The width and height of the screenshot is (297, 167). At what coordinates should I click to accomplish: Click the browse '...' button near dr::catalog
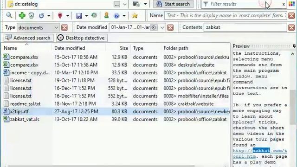(x=116, y=4)
